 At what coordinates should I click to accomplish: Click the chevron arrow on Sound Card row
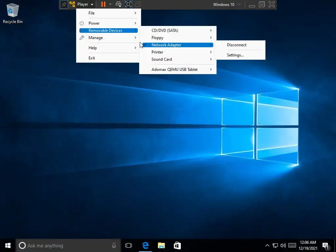[x=211, y=59]
